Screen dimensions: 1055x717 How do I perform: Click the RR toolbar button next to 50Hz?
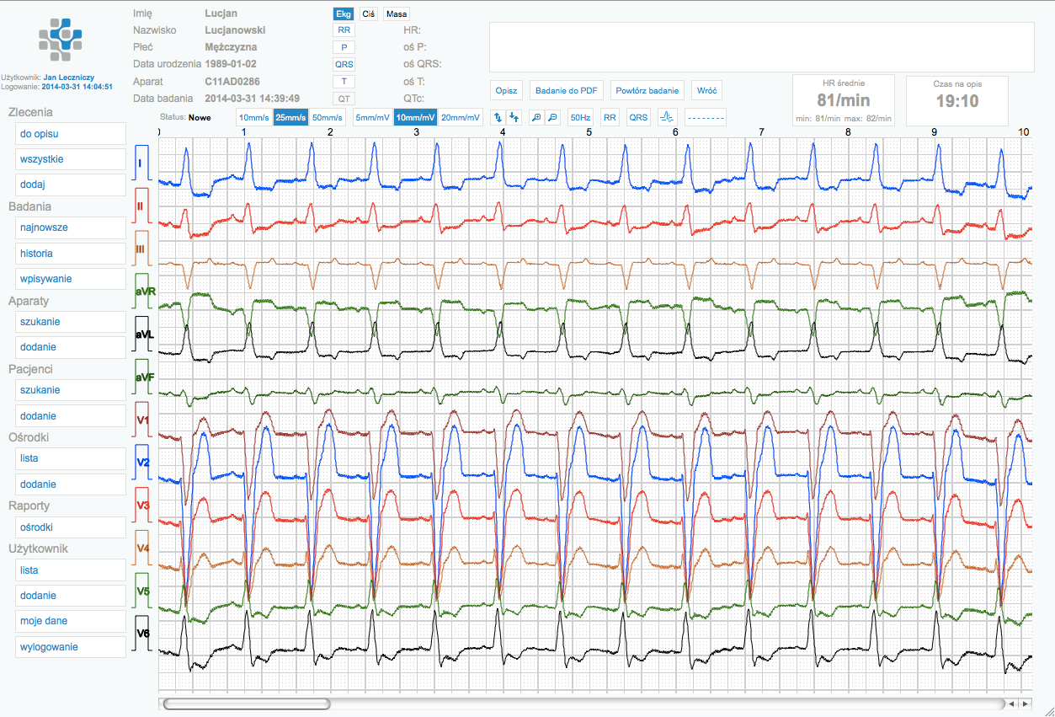point(610,118)
